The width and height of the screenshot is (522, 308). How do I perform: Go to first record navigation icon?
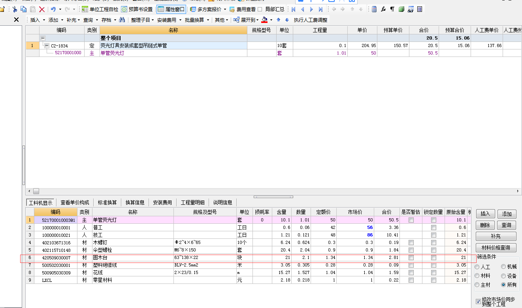click(x=293, y=9)
